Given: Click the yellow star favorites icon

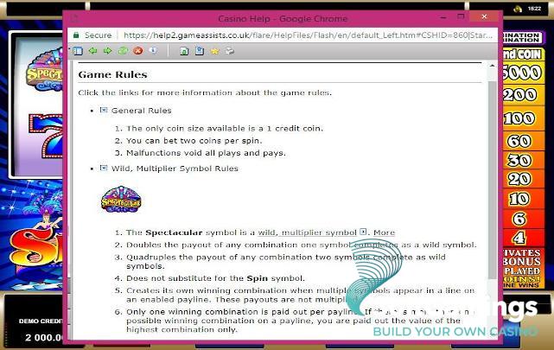Looking at the screenshot, I should [x=214, y=51].
